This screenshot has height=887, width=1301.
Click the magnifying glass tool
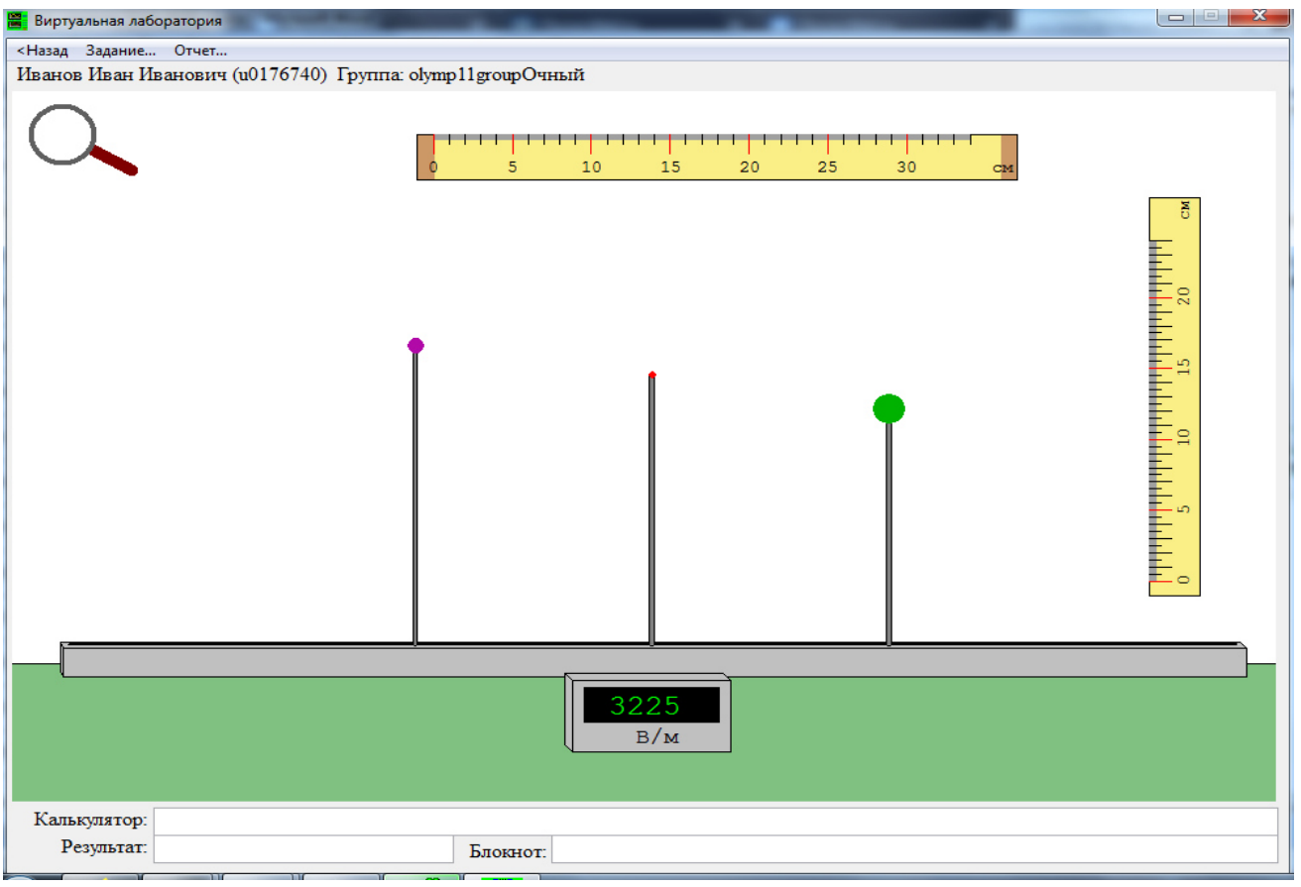pyautogui.click(x=81, y=140)
